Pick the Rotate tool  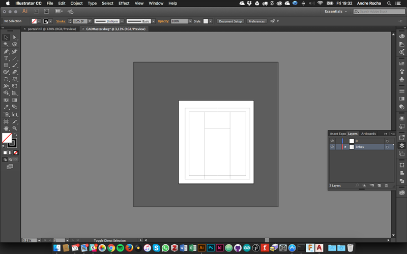click(x=6, y=79)
